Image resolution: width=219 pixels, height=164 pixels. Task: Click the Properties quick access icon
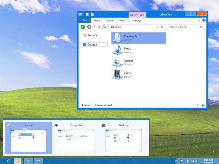[x=87, y=14]
